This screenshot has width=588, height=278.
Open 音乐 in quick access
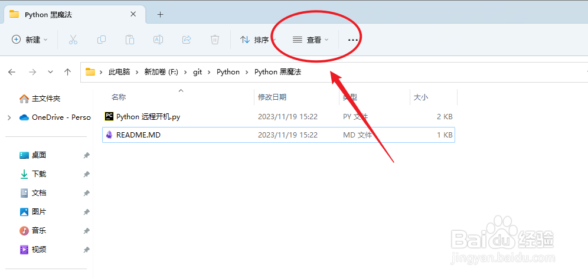coord(39,230)
